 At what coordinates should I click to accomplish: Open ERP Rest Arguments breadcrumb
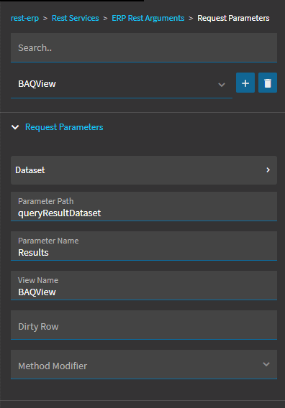[x=148, y=18]
